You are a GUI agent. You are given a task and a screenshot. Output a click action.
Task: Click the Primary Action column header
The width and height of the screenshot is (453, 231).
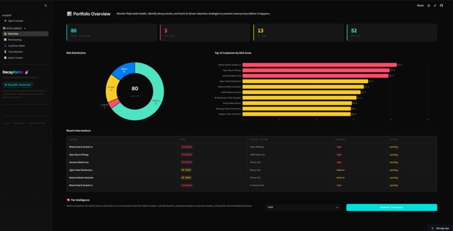[x=259, y=140]
